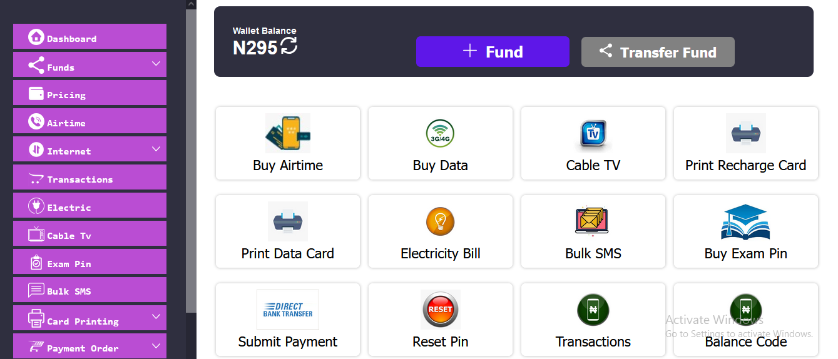The width and height of the screenshot is (838, 359).
Task: Open the Electricity Bill bulb icon
Action: point(440,221)
